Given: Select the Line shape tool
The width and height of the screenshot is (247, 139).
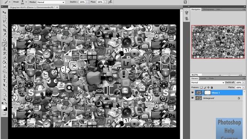Looking at the screenshot, I should [x=4, y=90].
